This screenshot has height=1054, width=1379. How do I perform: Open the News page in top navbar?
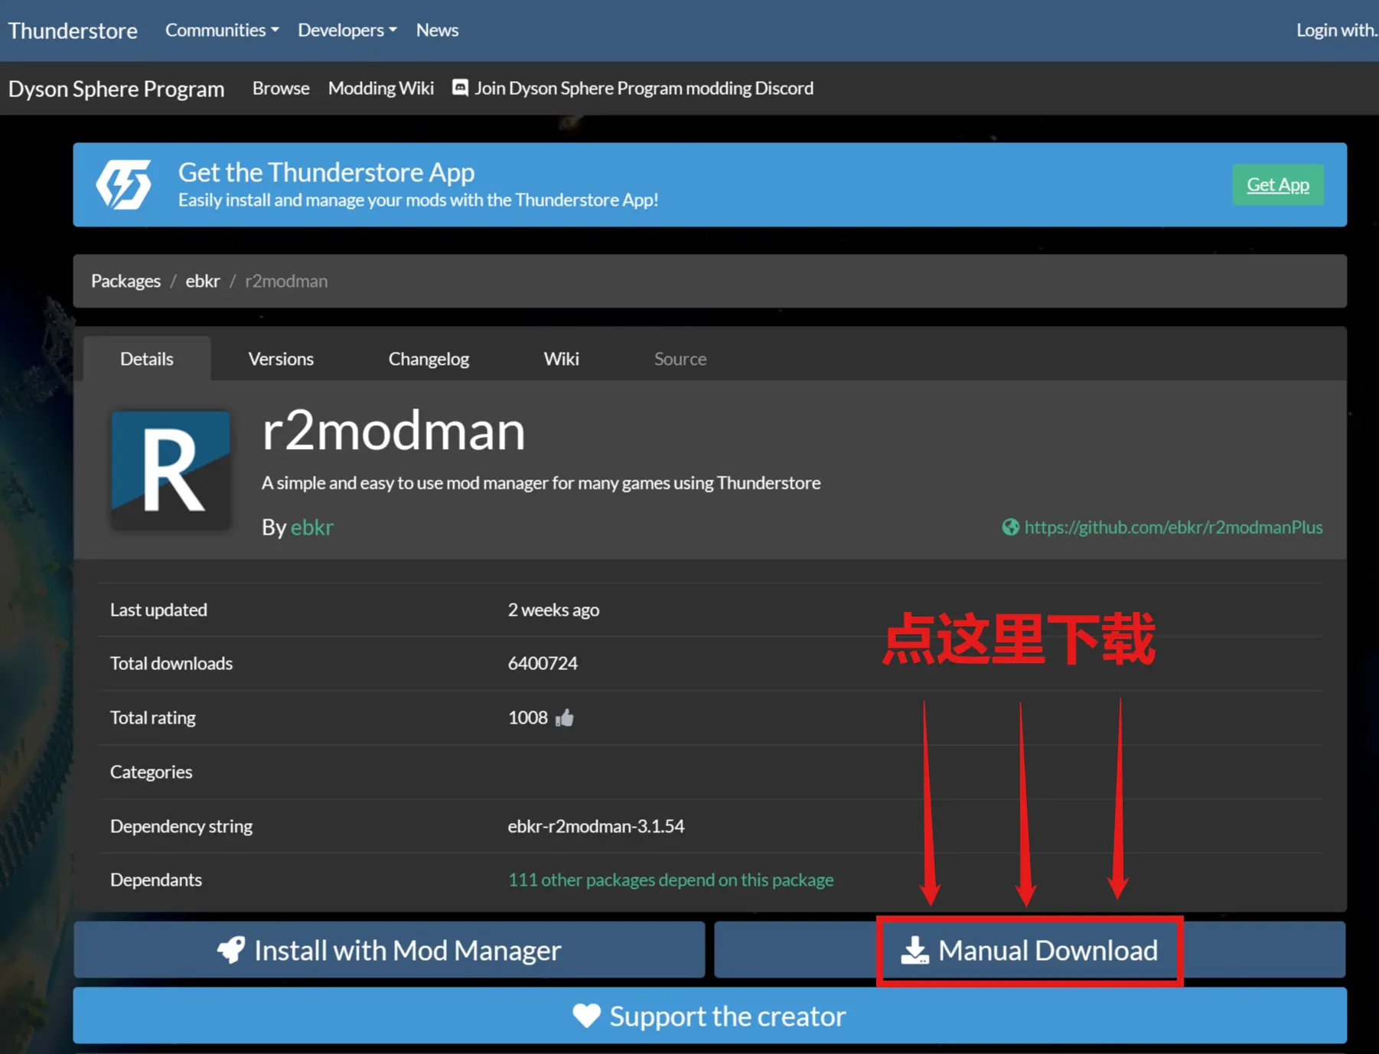tap(437, 30)
